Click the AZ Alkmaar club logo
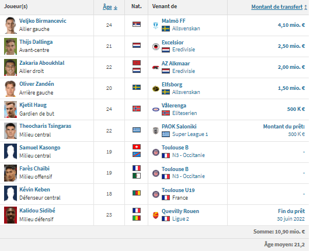Viewport: 310px width, 251px height. pos(156,68)
